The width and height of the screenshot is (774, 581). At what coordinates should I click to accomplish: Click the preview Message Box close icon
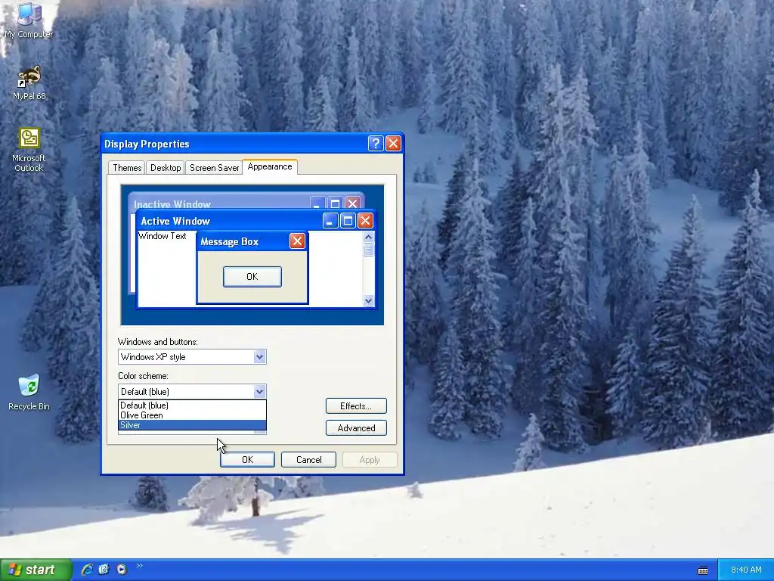tap(297, 241)
